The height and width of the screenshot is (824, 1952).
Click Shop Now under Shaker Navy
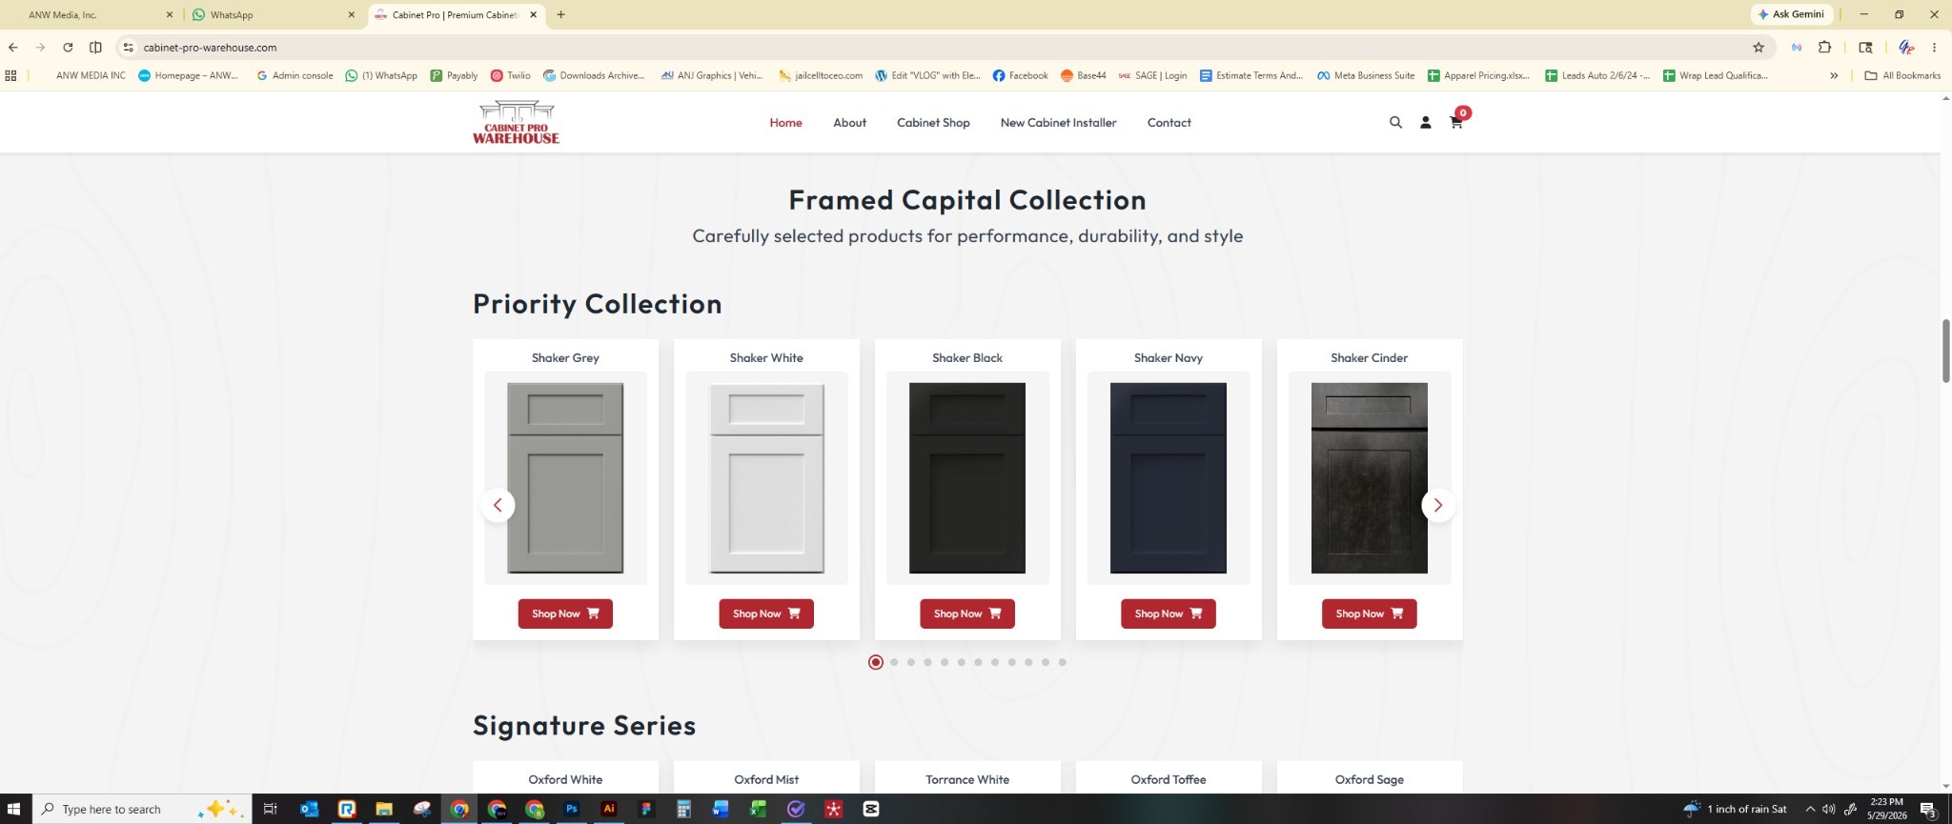click(x=1169, y=613)
